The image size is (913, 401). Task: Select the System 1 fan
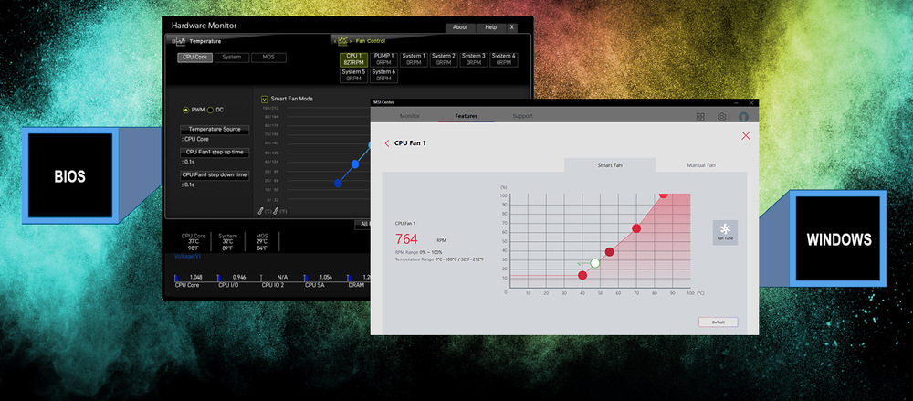point(414,59)
